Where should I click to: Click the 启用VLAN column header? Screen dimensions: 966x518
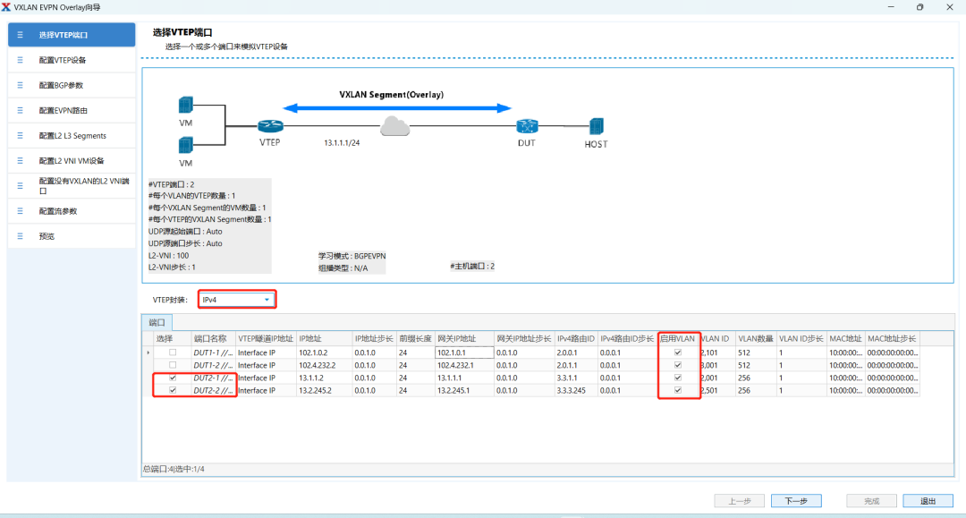[x=678, y=339]
